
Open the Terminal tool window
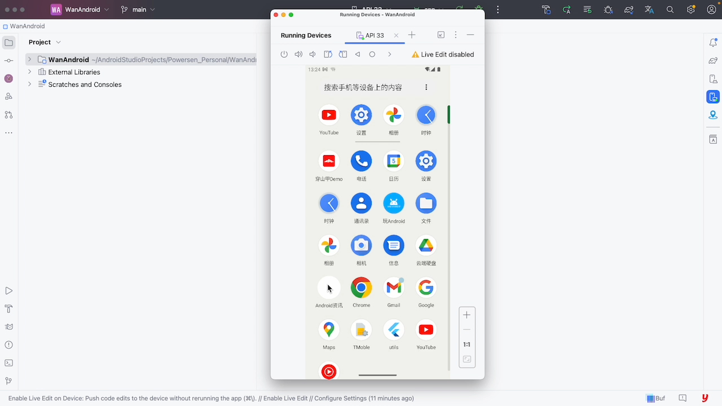(x=8, y=363)
